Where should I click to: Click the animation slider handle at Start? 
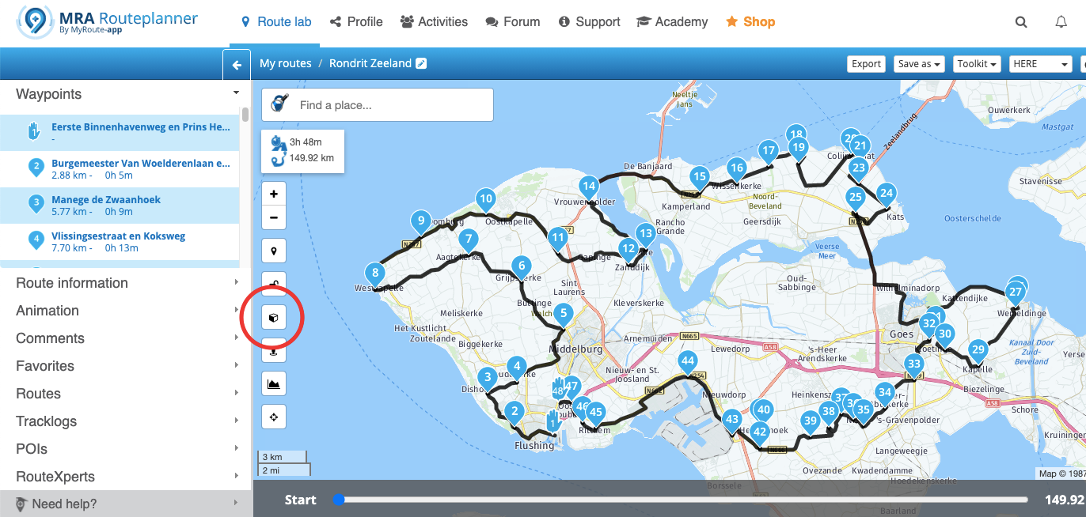coord(339,500)
